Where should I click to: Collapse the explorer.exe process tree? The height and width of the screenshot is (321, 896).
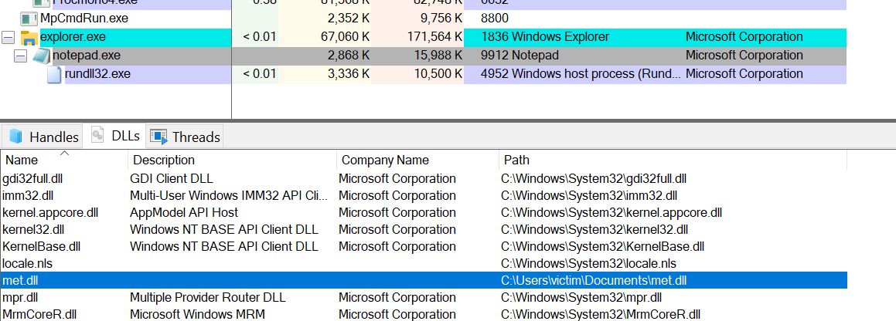(x=9, y=38)
